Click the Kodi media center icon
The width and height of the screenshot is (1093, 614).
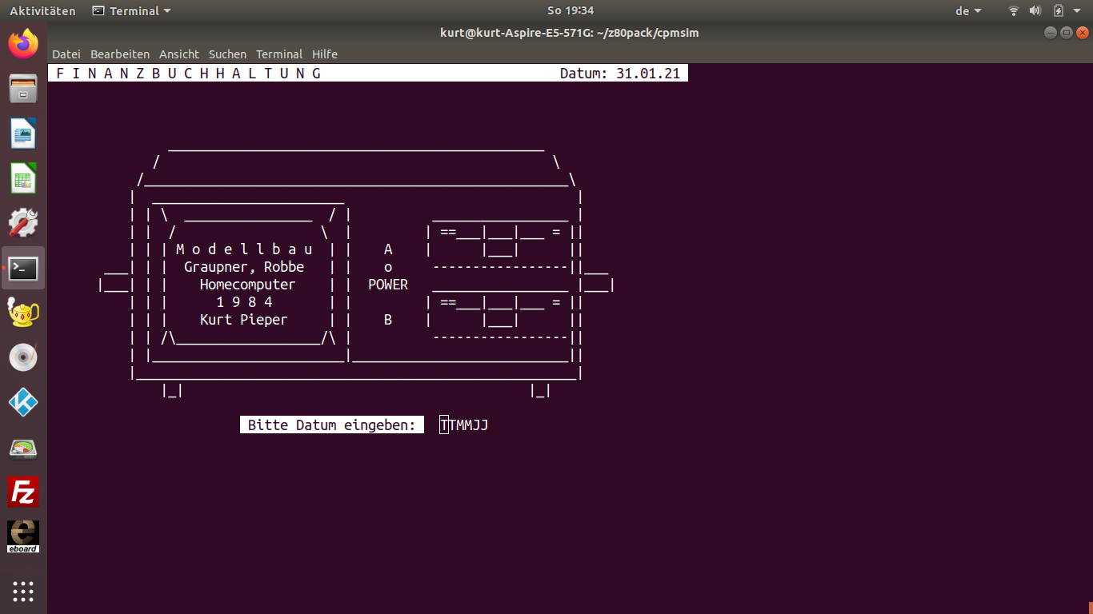(23, 401)
